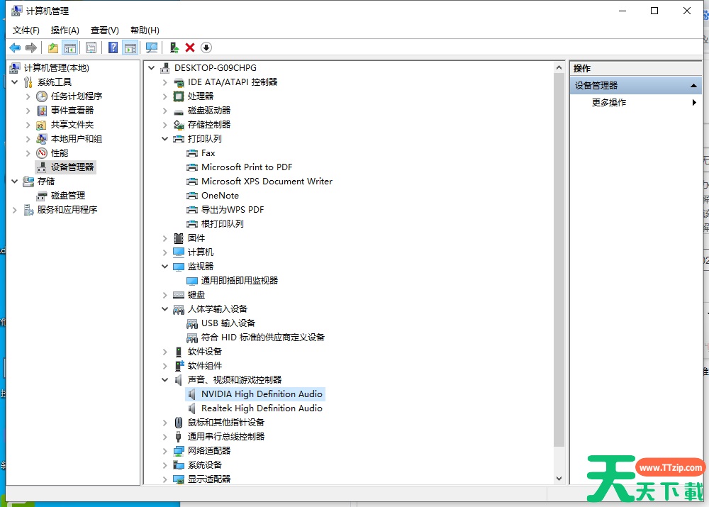Viewport: 709px width, 507px height.
Task: Click the blue back arrow in toolbar
Action: (x=15, y=48)
